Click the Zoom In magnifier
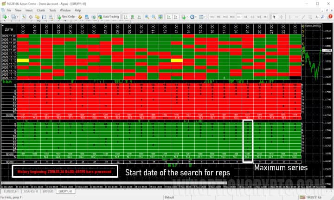This screenshot has height=200, width=334. pos(147,16)
